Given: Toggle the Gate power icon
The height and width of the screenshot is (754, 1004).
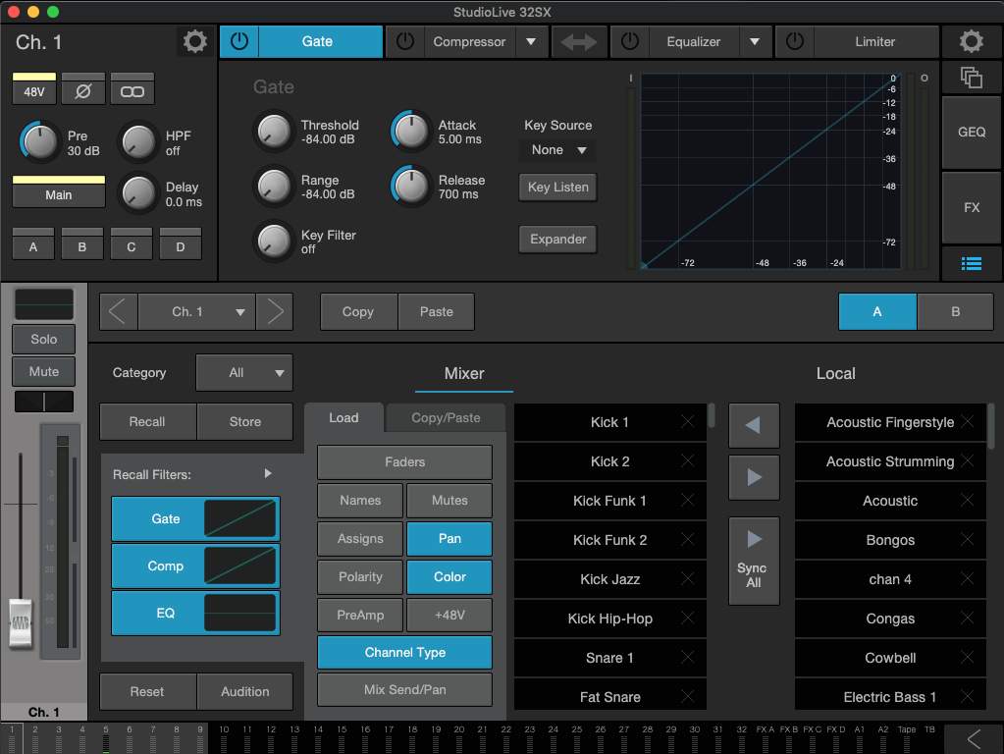Looking at the screenshot, I should pyautogui.click(x=239, y=41).
